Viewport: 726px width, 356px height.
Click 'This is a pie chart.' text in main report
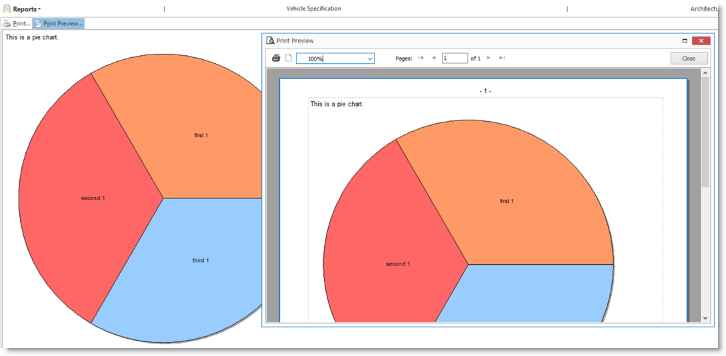pyautogui.click(x=32, y=37)
